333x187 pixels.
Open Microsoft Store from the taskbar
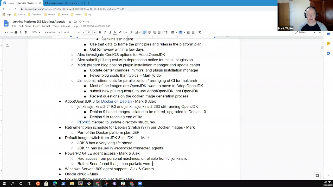46,184
